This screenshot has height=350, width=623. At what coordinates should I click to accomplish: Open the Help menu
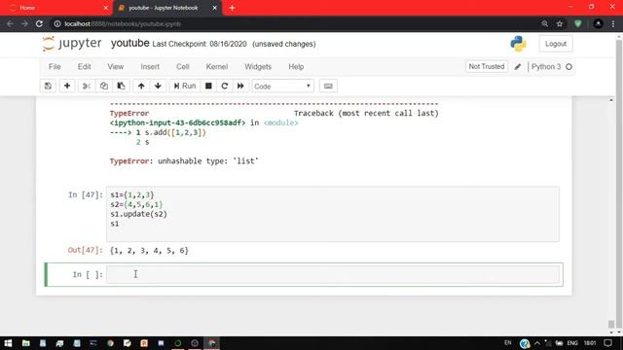[x=296, y=67]
